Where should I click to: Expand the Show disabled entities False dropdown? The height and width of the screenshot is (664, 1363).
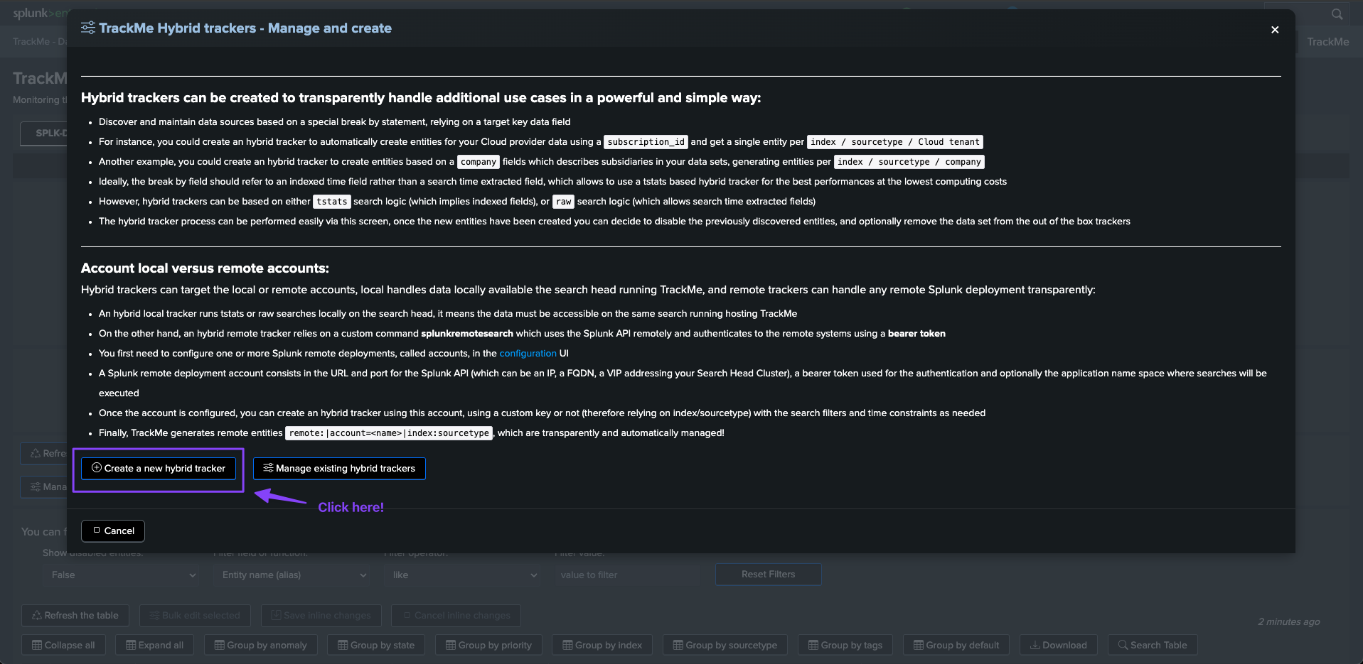tap(122, 575)
